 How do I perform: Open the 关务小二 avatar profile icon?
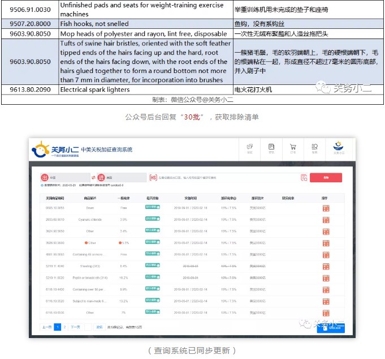(x=338, y=146)
